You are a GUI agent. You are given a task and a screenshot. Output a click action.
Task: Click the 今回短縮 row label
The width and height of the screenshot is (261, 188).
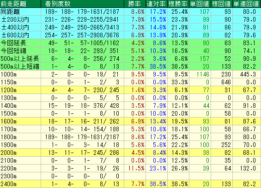click(x=13, y=51)
